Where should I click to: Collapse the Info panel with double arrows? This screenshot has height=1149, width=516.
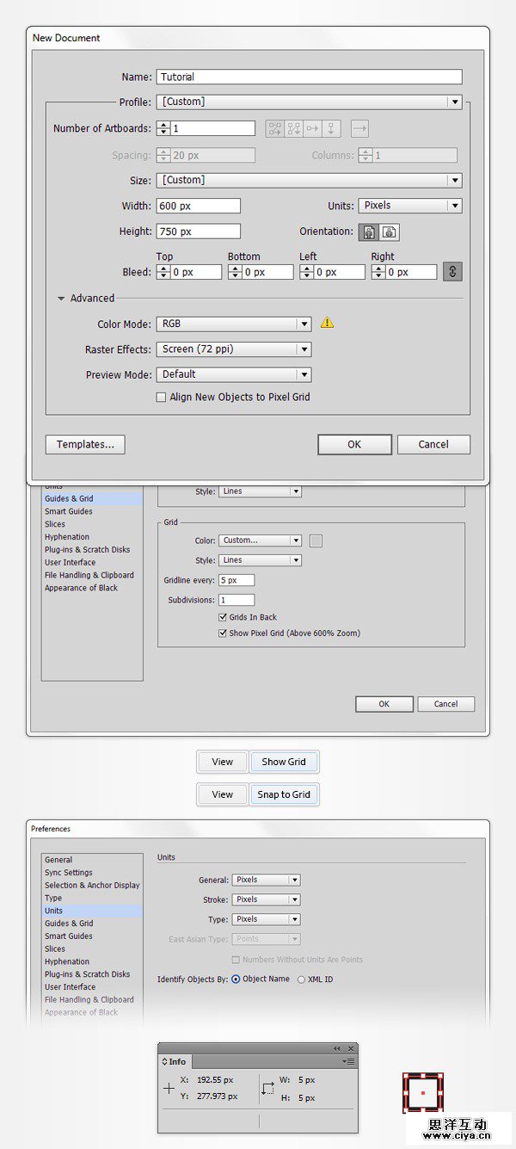pos(337,1048)
